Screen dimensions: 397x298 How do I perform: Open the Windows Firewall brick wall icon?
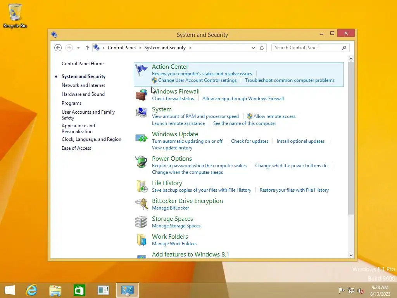[141, 95]
